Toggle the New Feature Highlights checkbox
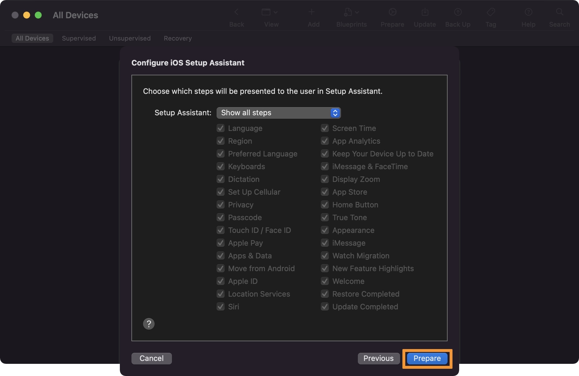 click(x=325, y=268)
